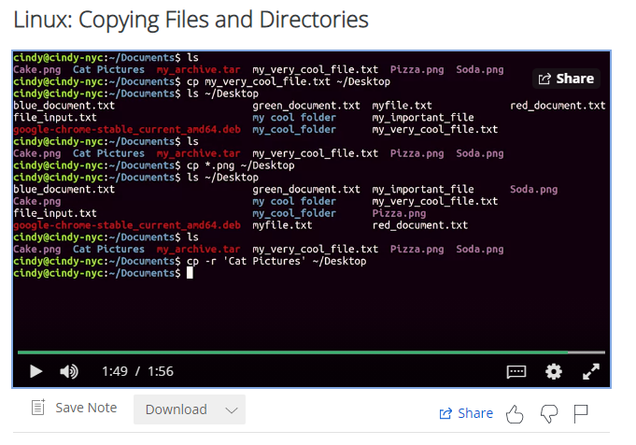The image size is (636, 445).
Task: Open the Download dropdown
Action: pyautogui.click(x=190, y=409)
